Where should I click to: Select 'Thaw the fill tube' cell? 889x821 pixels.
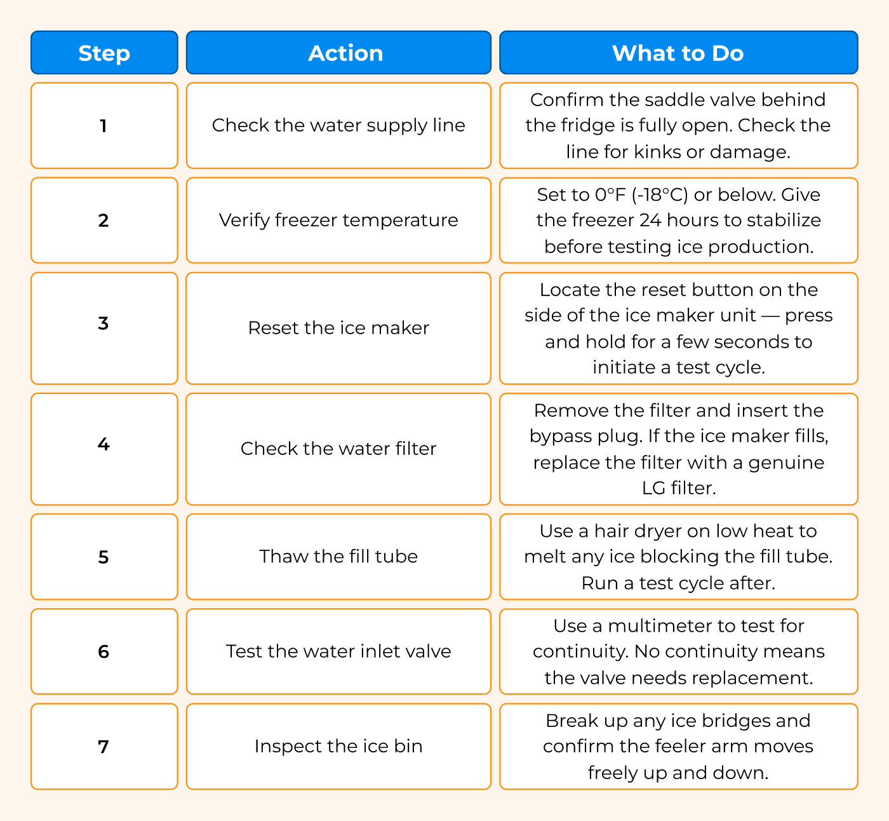338,557
